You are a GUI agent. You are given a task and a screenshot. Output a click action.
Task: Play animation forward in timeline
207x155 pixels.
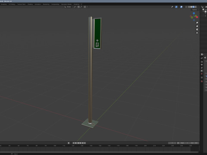click(x=80, y=143)
